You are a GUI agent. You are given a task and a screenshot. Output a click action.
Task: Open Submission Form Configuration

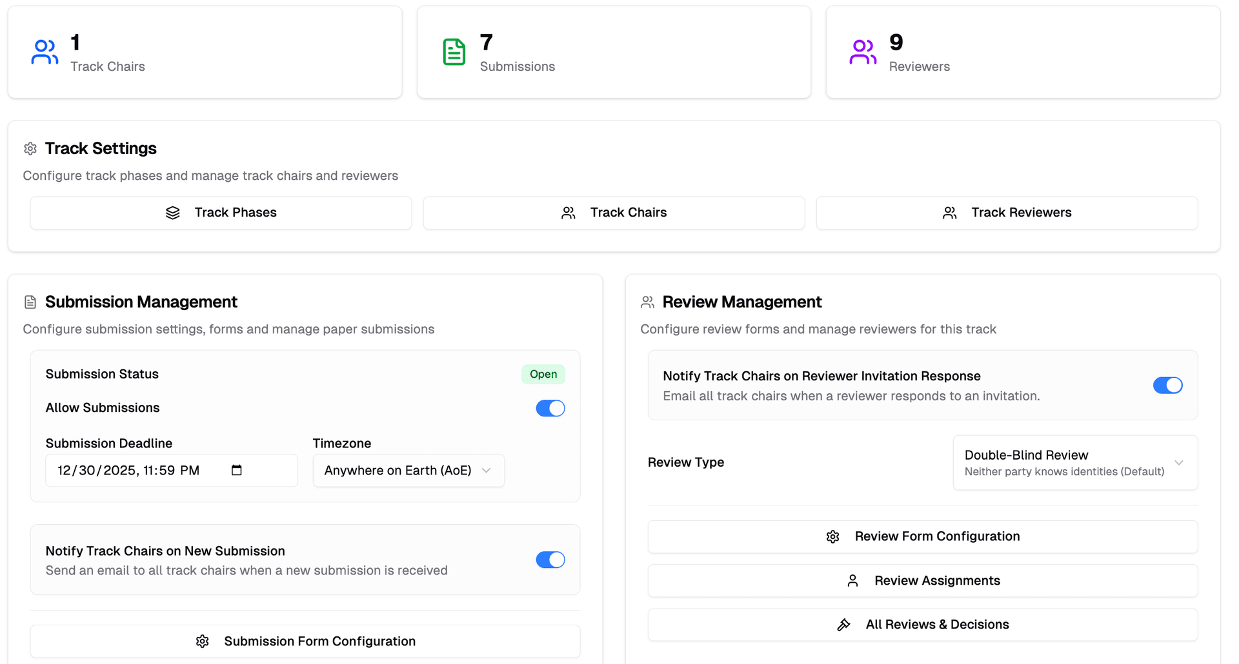(305, 641)
